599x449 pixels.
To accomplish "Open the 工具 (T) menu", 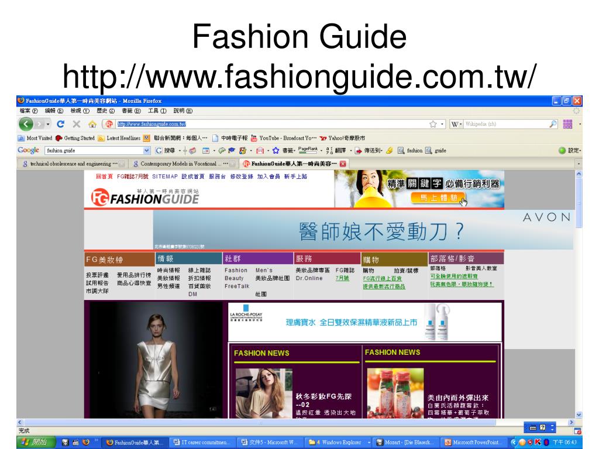I will (x=157, y=110).
